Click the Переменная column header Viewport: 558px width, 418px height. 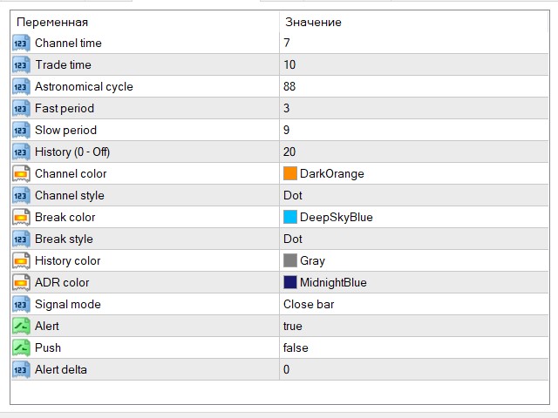52,22
